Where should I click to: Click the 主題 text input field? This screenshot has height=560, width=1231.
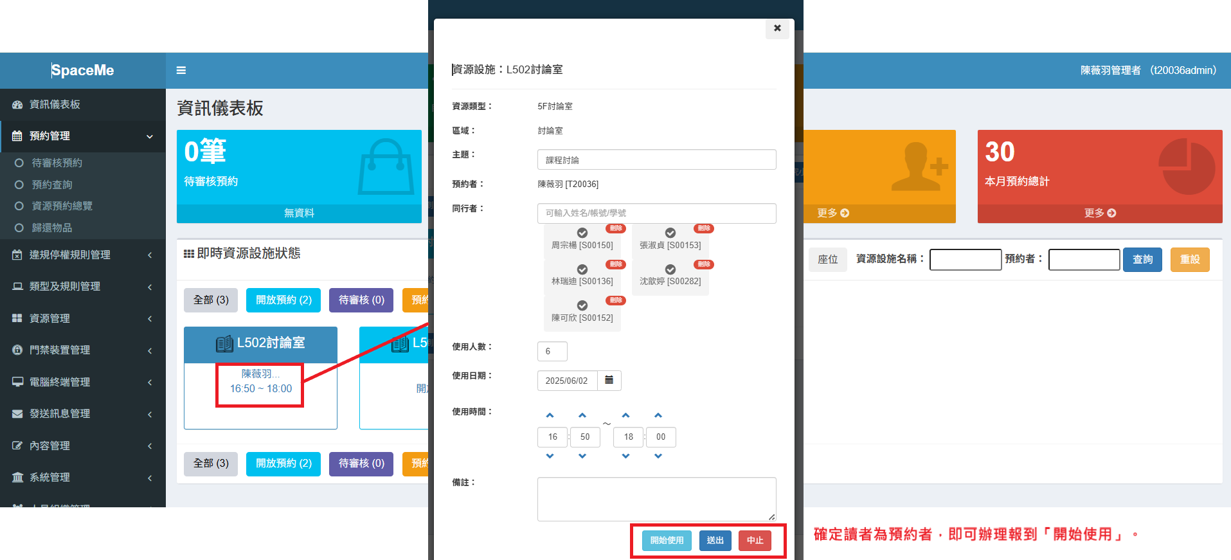[x=656, y=159]
